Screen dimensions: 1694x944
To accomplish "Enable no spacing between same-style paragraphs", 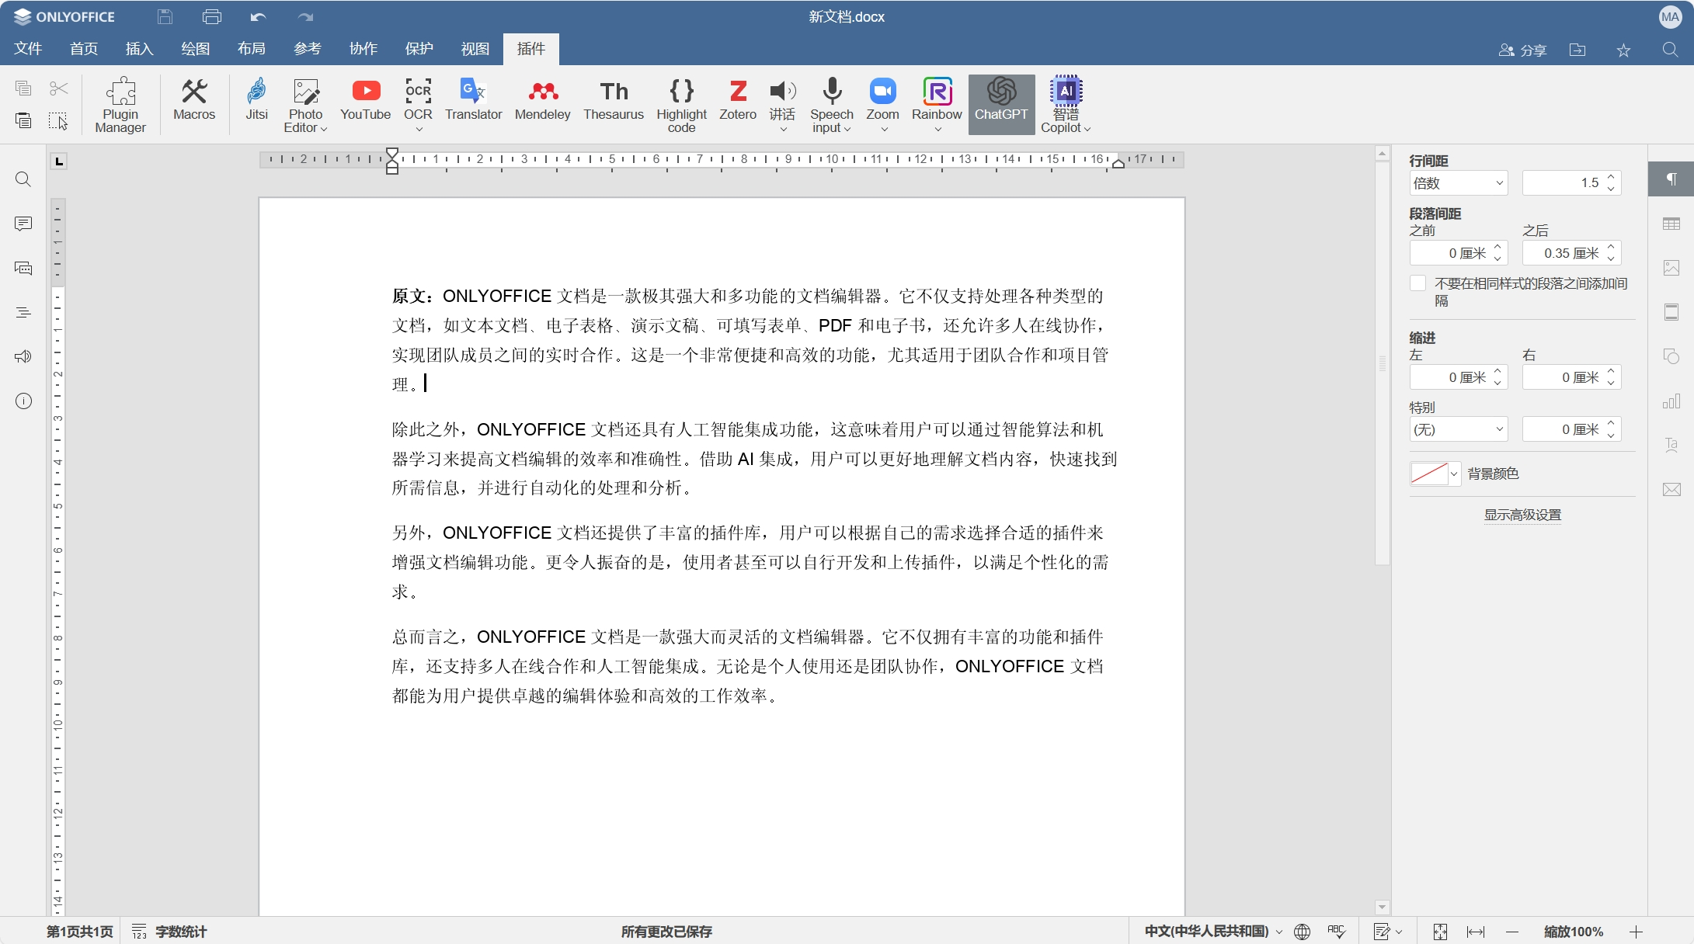I will click(1417, 283).
